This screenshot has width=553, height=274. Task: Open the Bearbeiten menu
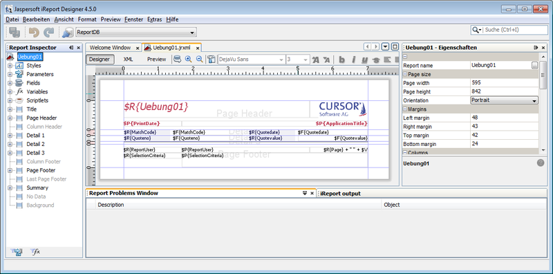pos(37,19)
